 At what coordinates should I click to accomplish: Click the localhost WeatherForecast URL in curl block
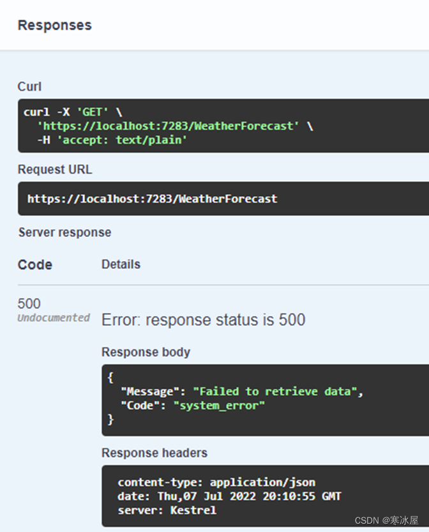(x=168, y=126)
